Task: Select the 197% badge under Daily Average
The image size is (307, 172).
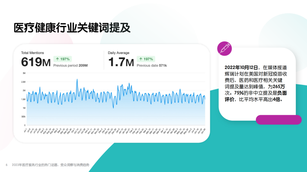Action: pos(146,59)
